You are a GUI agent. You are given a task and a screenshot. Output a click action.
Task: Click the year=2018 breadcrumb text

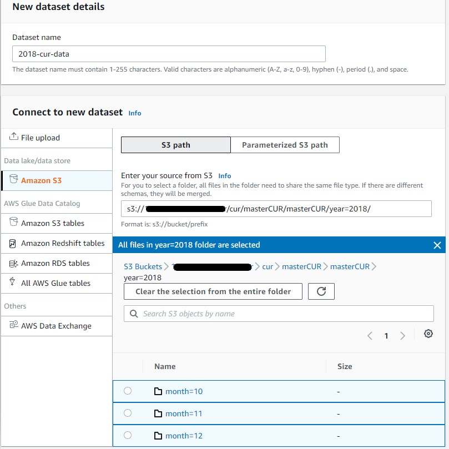click(143, 278)
